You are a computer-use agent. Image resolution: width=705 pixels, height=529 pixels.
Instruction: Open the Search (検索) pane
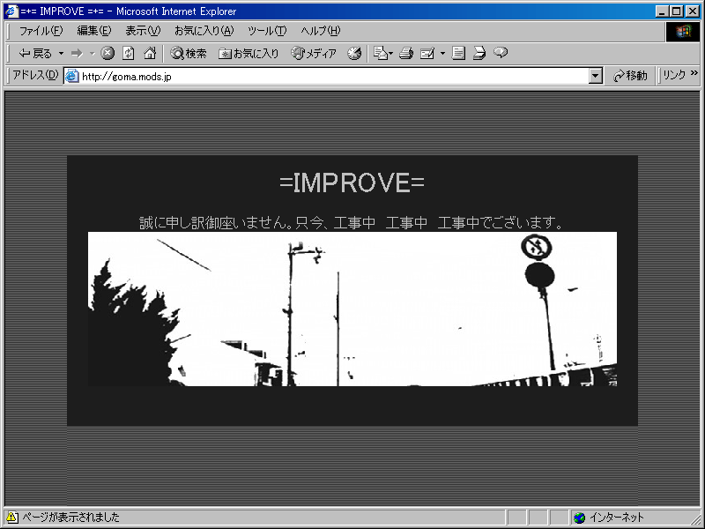(x=189, y=54)
